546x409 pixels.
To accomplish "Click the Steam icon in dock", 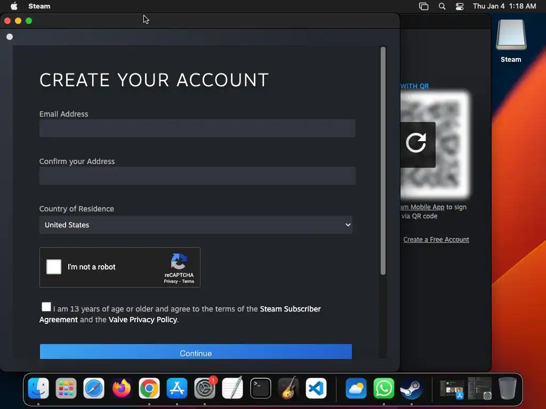I will 411,388.
